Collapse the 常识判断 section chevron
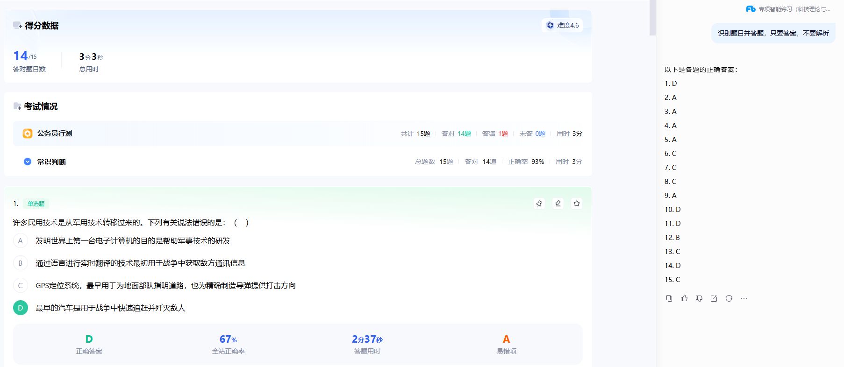The height and width of the screenshot is (367, 844). (28, 162)
